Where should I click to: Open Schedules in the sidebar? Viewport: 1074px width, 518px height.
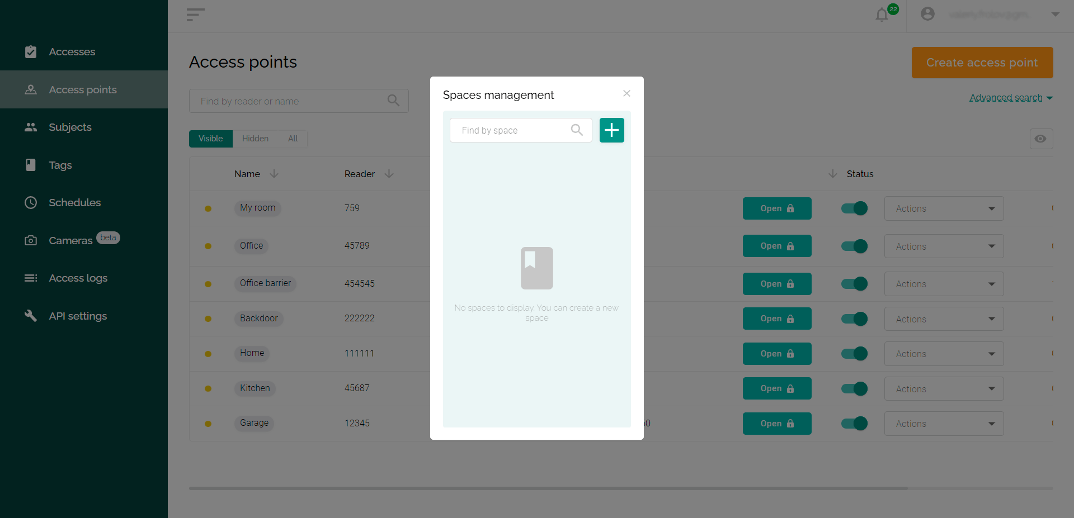tap(84, 203)
